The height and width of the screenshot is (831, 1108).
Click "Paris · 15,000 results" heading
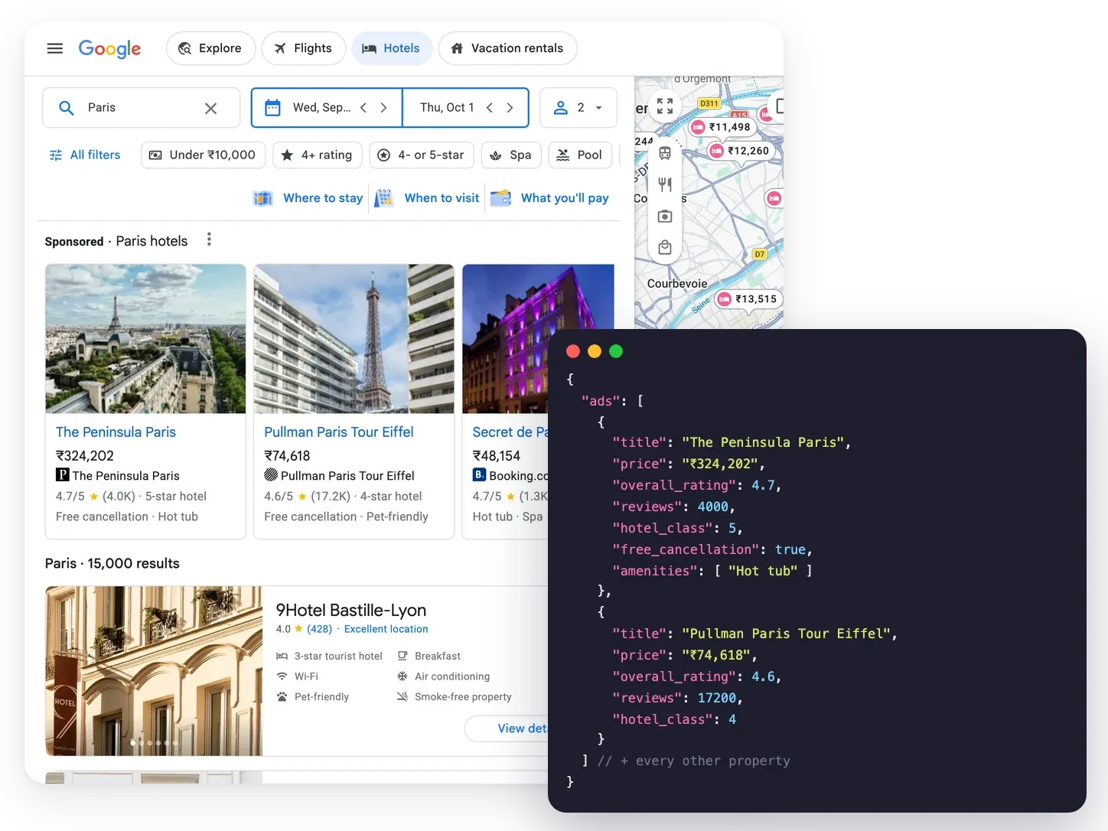112,564
